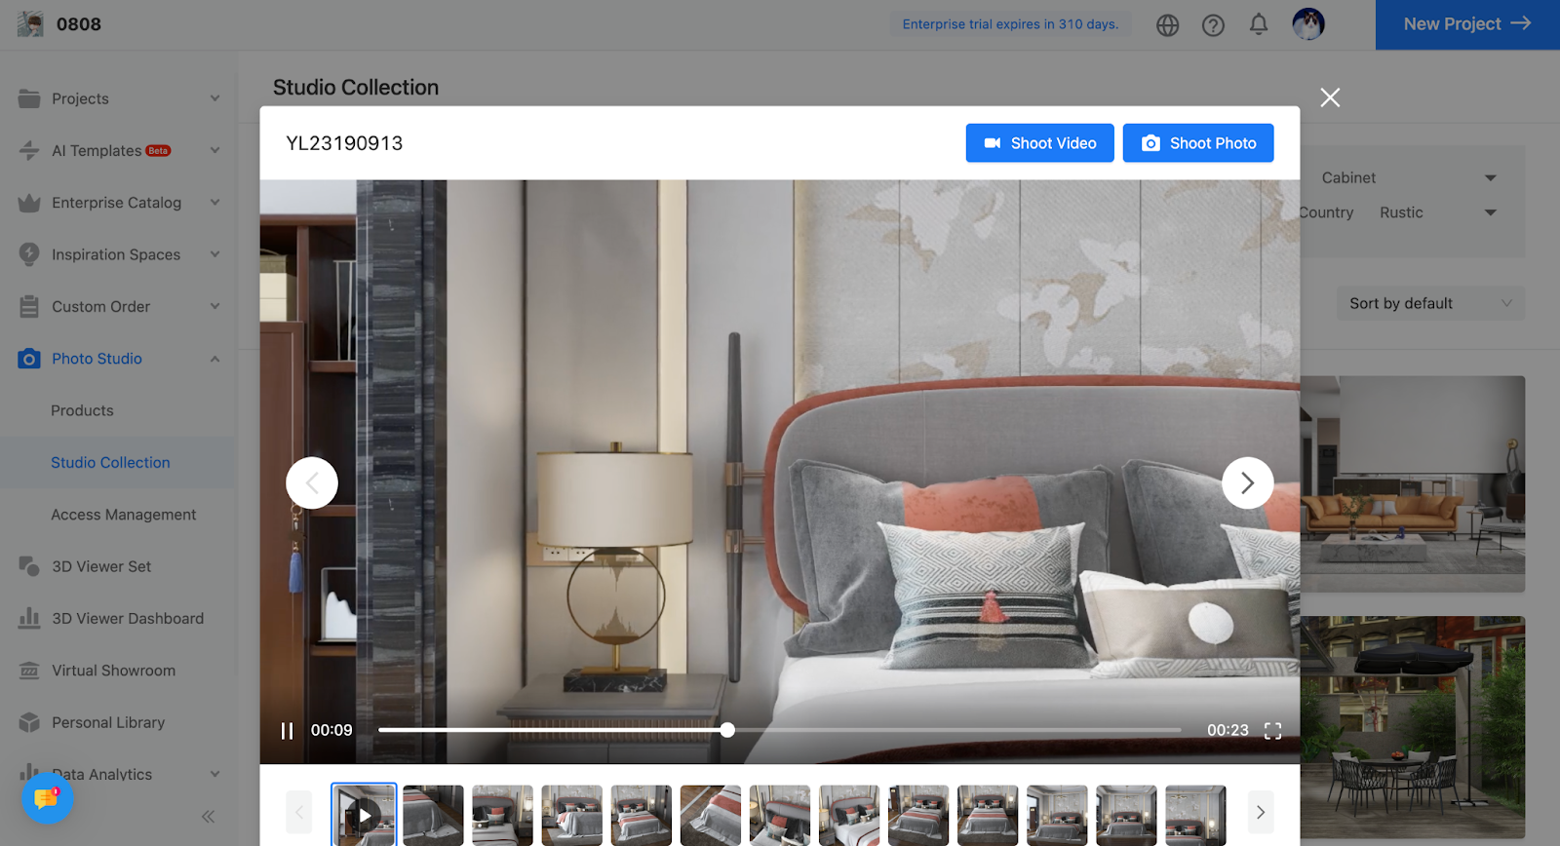Image resolution: width=1560 pixels, height=846 pixels.
Task: Collapse the sidebar with double chevron
Action: coord(208,817)
